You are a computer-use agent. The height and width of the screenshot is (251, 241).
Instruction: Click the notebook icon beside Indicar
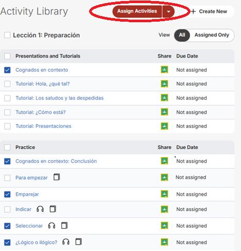[53, 209]
